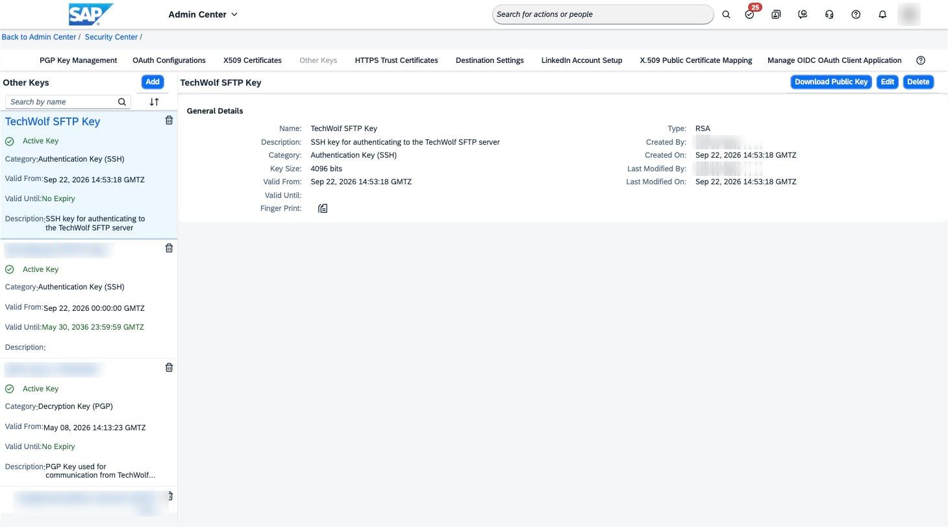Select the Decryption Key (PGP) list entry
948x527 pixels.
coord(88,421)
